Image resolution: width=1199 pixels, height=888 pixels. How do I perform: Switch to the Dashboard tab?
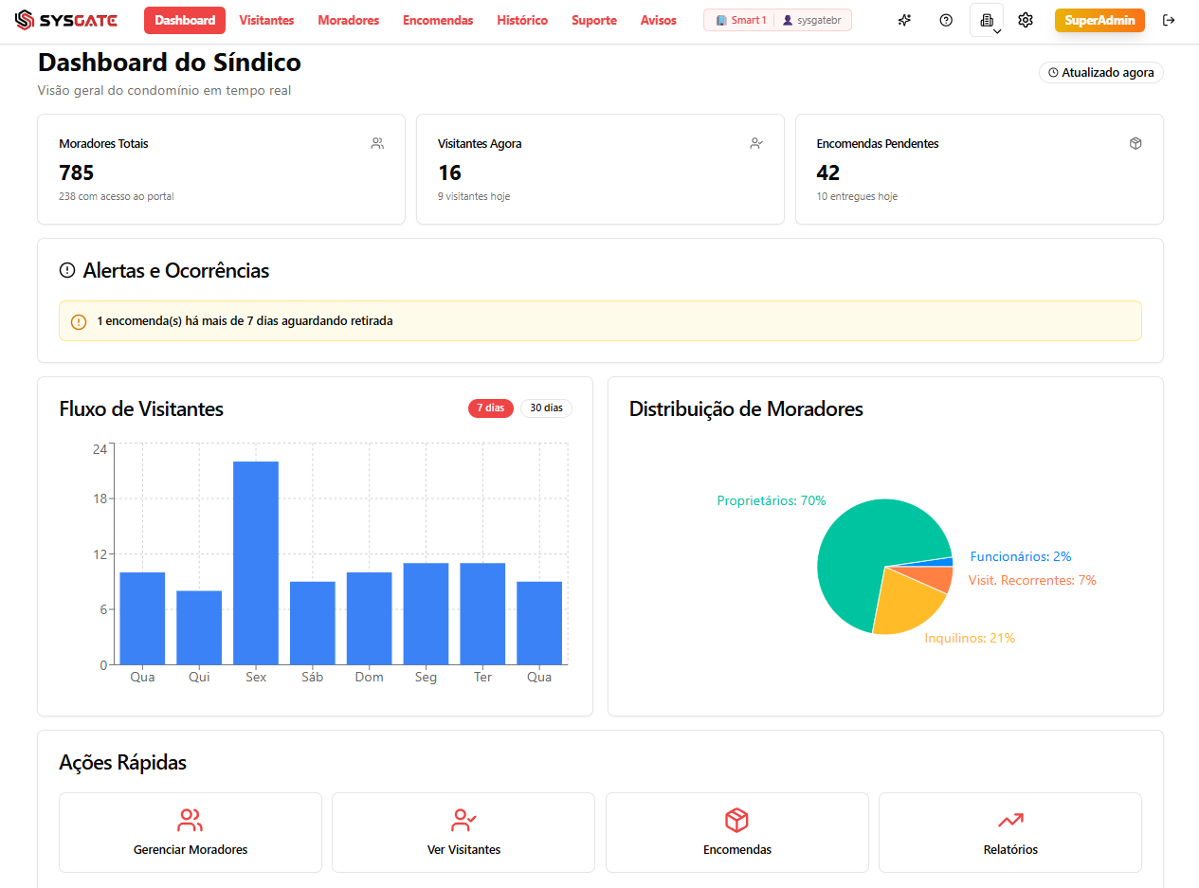[185, 20]
